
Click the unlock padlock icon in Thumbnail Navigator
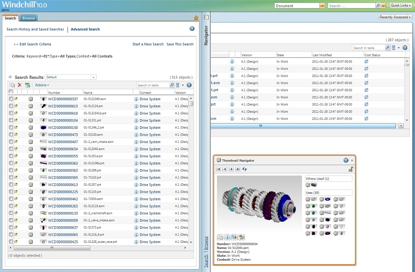351,169
